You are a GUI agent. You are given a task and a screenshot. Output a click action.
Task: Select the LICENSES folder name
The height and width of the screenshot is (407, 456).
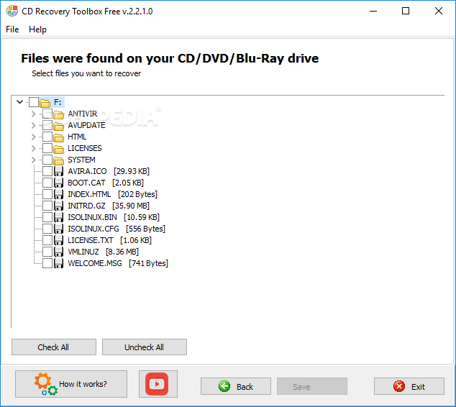coord(85,148)
